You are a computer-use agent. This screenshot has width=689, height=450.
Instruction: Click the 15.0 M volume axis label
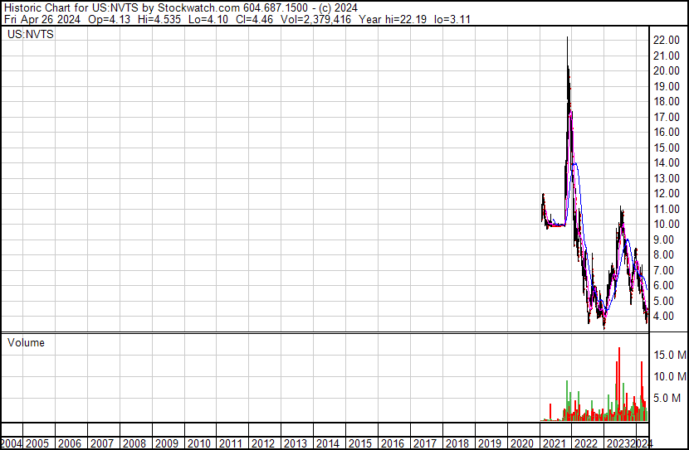click(669, 355)
